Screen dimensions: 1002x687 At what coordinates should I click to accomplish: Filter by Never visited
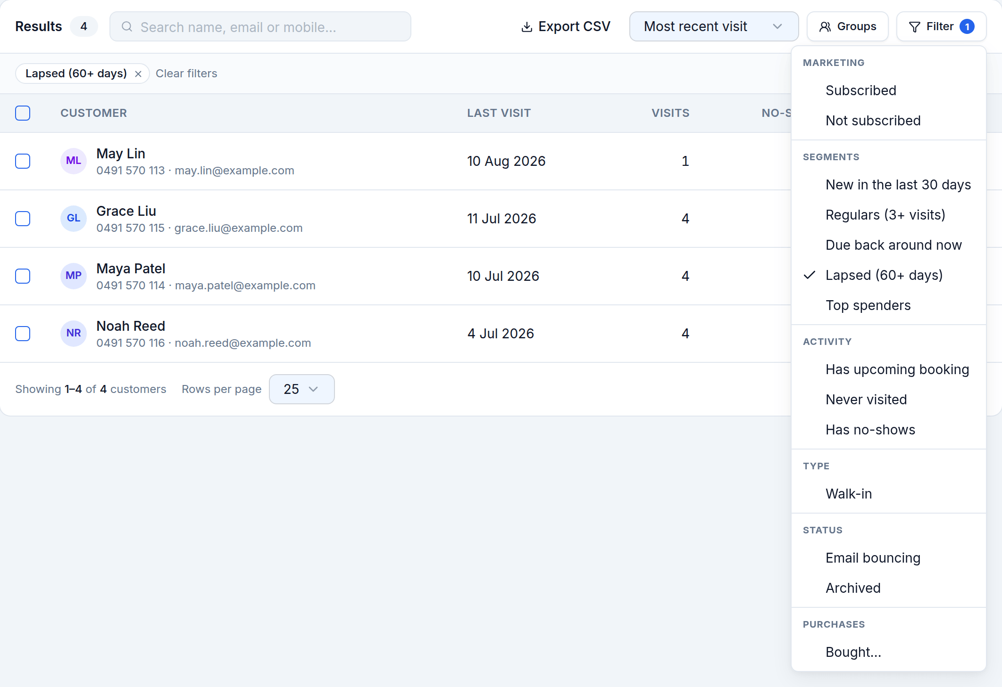(889, 400)
